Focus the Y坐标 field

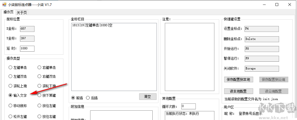(x=27, y=38)
